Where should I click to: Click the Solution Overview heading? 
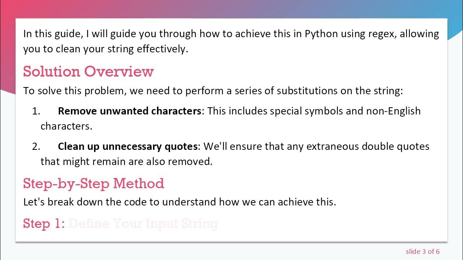88,71
